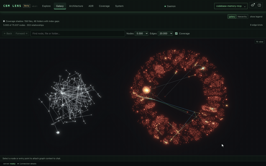Click the Coverage shadow summary text
This screenshot has width=266, height=166.
pos(32,21)
